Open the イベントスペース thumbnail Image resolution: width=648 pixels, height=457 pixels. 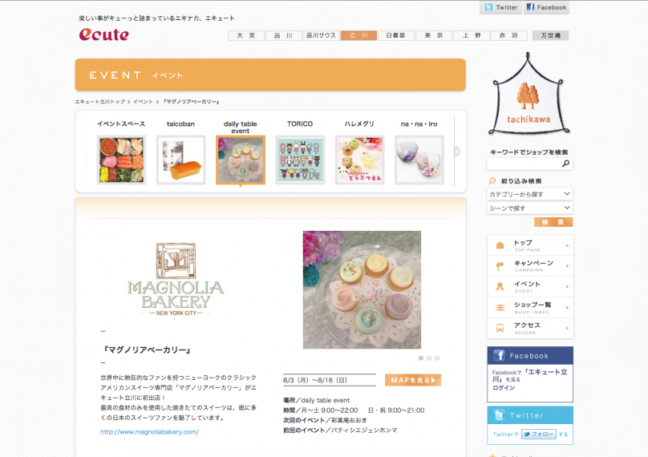121,160
